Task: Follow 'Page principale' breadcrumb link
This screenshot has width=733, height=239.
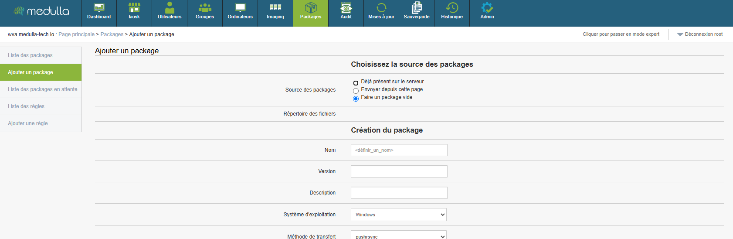Action: (76, 34)
